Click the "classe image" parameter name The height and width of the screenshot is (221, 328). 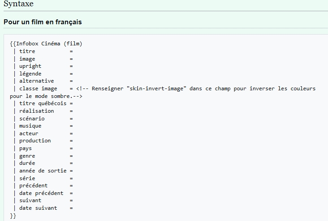click(38, 88)
